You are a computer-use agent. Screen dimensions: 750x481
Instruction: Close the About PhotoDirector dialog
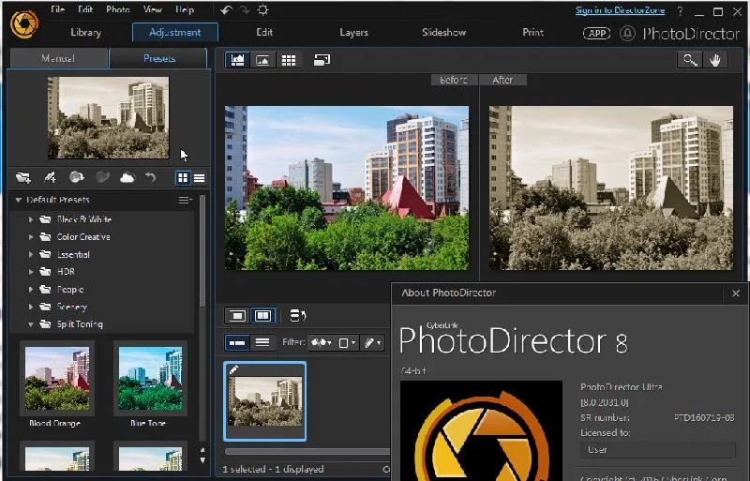pos(736,293)
